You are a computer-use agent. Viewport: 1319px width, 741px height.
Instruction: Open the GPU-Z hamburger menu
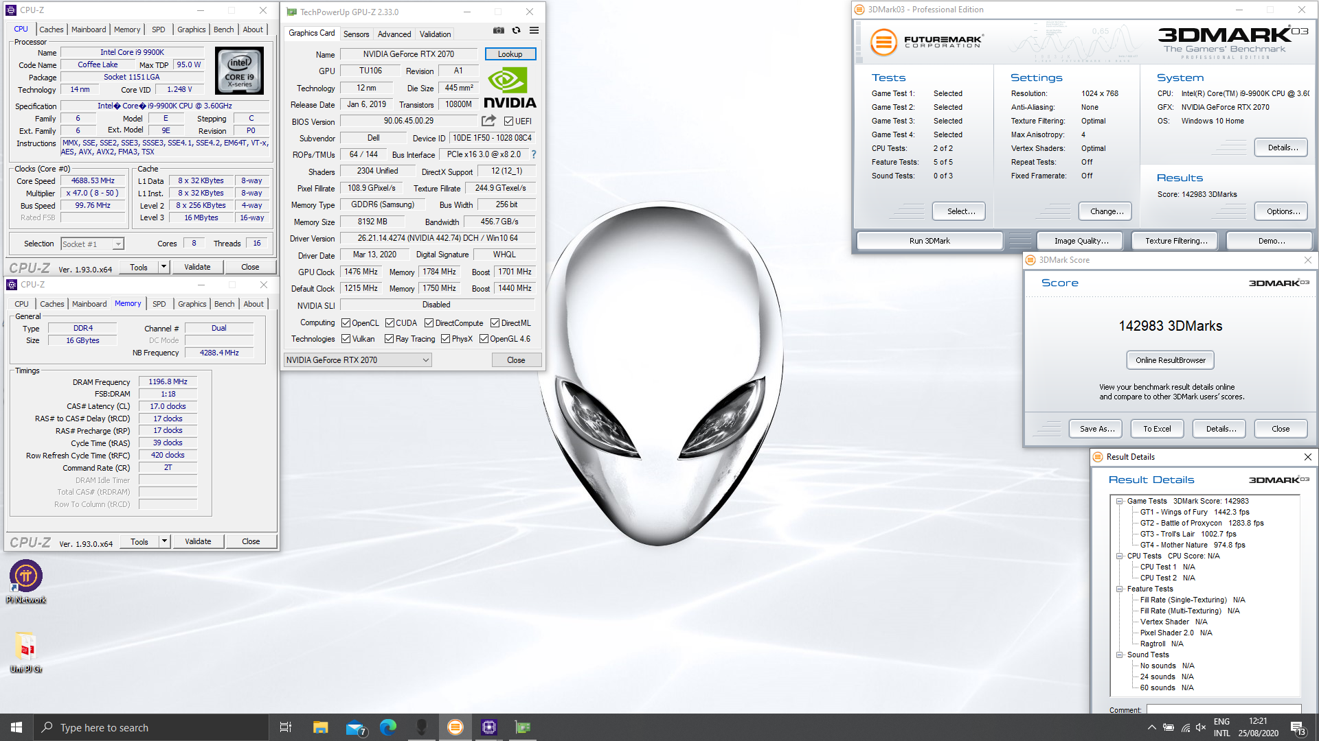click(x=534, y=31)
